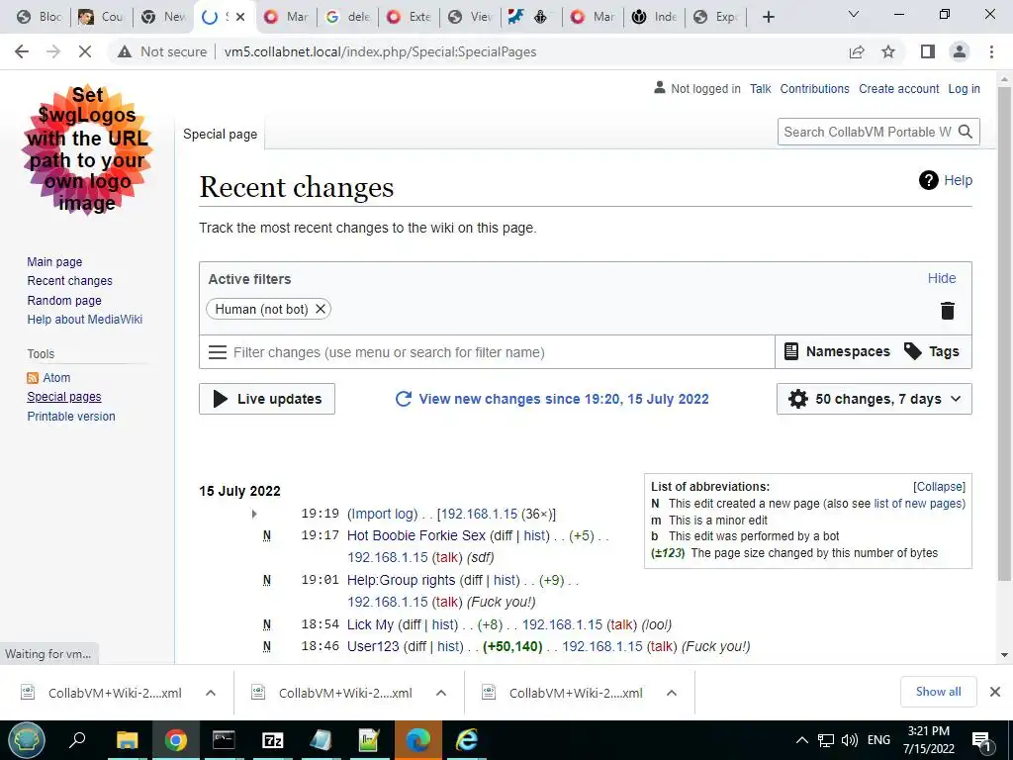This screenshot has width=1013, height=760.
Task: Stop loading the page with the X button
Action: point(85,51)
